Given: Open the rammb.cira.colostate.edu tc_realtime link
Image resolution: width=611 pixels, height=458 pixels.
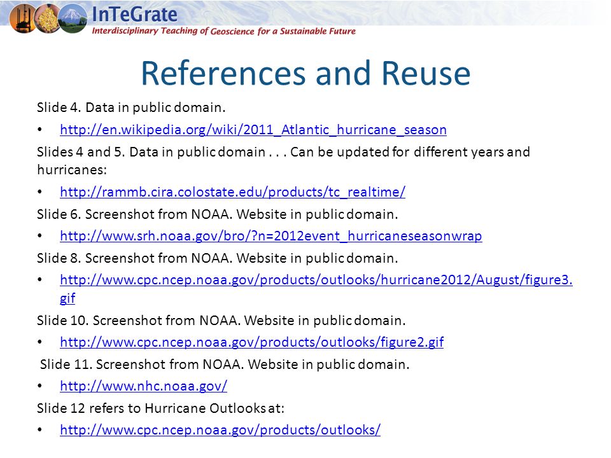Looking at the screenshot, I should point(233,192).
